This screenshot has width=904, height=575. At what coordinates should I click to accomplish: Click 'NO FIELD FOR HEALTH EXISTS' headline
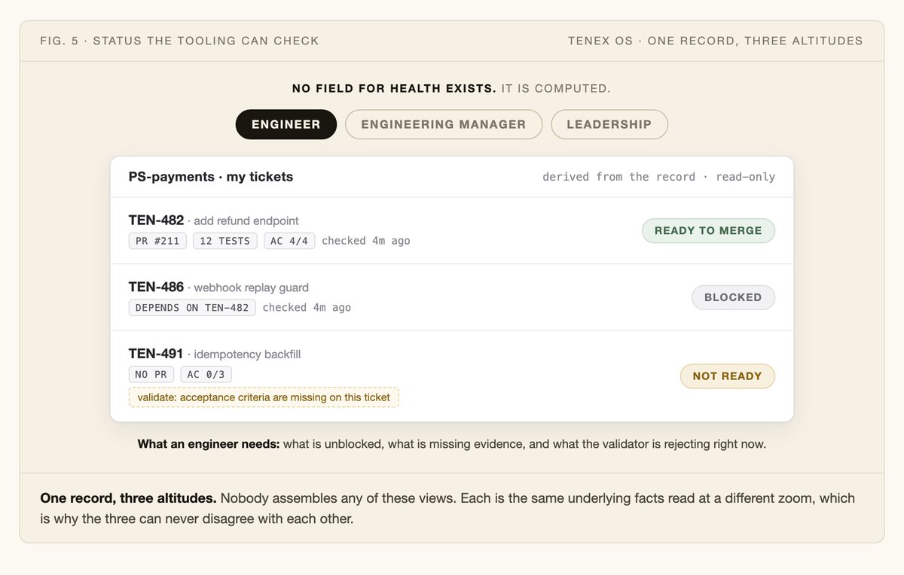coord(394,89)
